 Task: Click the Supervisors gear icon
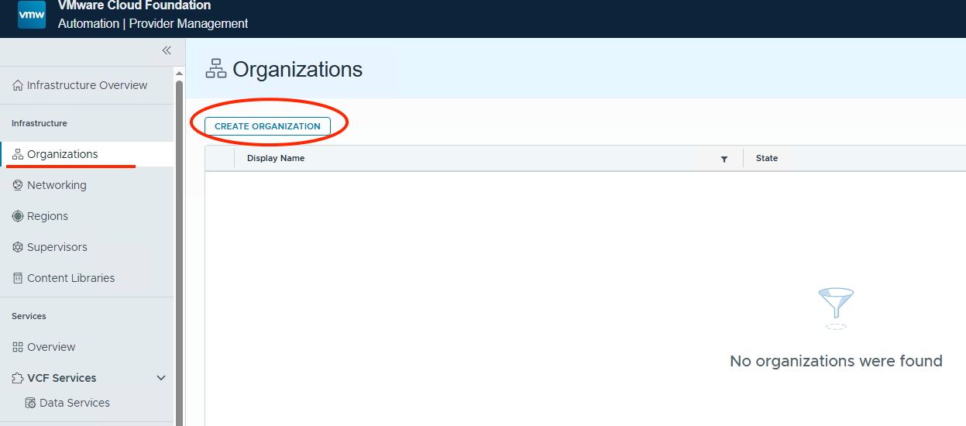18,247
